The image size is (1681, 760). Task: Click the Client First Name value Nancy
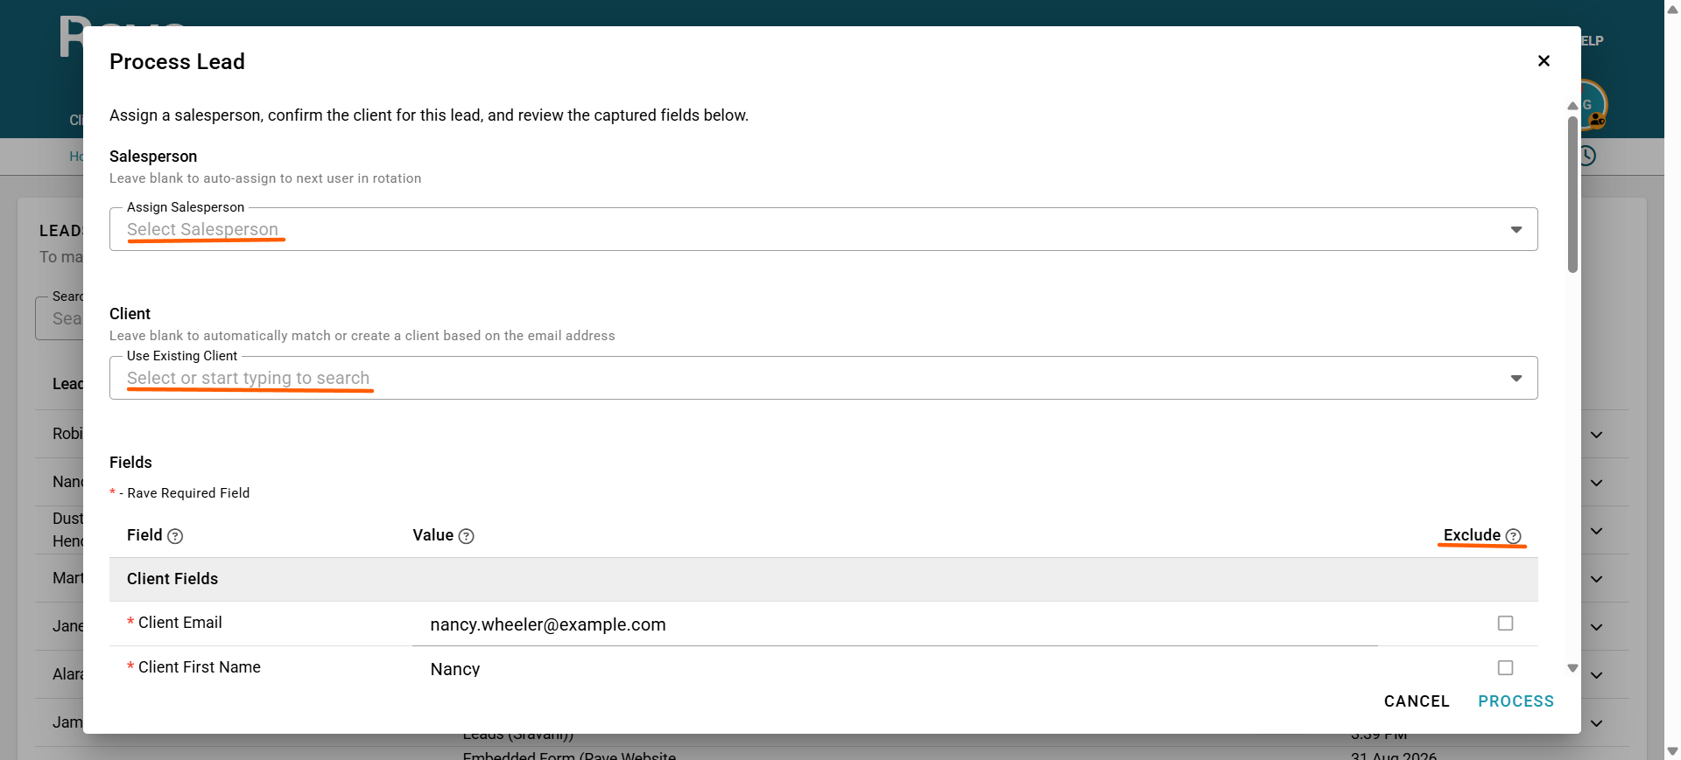(455, 669)
